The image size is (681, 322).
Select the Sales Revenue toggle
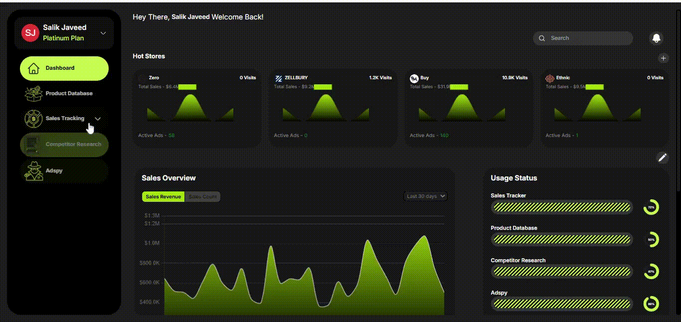[x=164, y=197]
